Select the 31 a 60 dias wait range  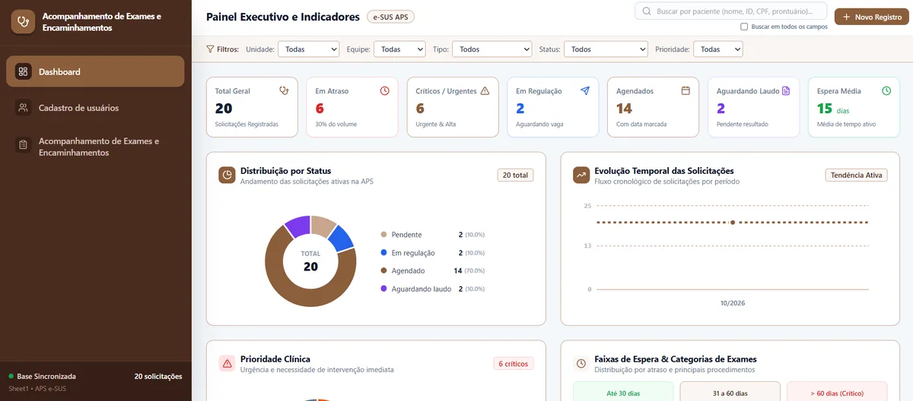[x=730, y=391]
